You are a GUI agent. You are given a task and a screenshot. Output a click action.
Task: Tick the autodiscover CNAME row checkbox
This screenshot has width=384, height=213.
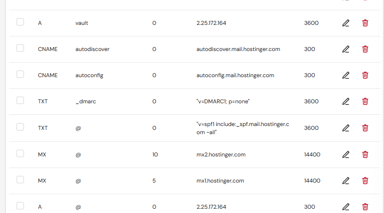point(20,48)
